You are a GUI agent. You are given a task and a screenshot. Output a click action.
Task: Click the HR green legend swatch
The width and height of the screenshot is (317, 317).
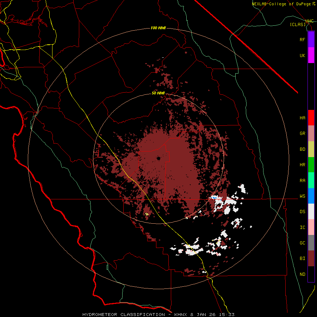311,165
